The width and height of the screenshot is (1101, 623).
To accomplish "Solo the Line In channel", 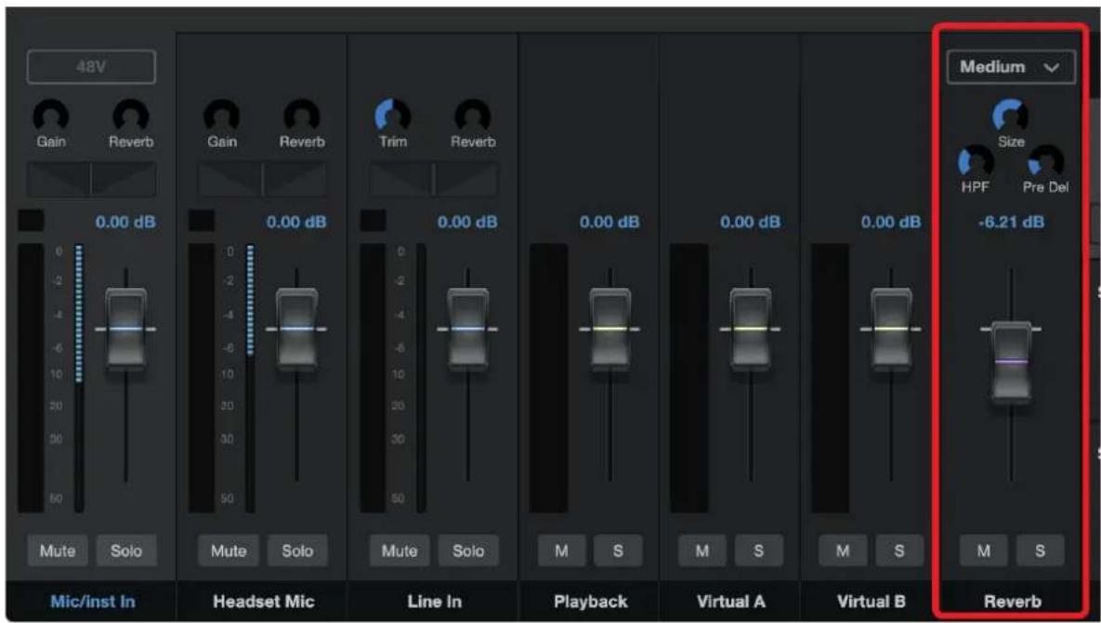I will pos(468,551).
